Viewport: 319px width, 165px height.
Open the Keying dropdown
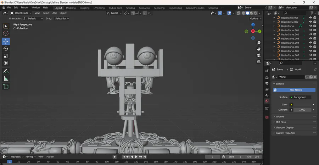[30, 156]
